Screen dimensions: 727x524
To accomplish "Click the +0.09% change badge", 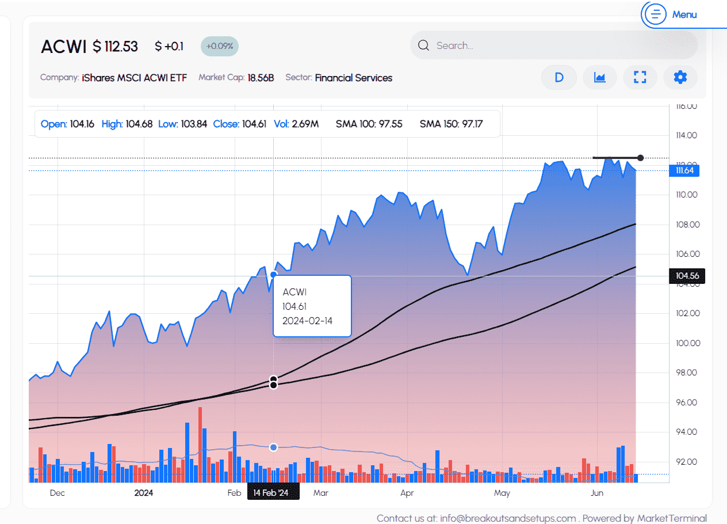I will coord(220,46).
